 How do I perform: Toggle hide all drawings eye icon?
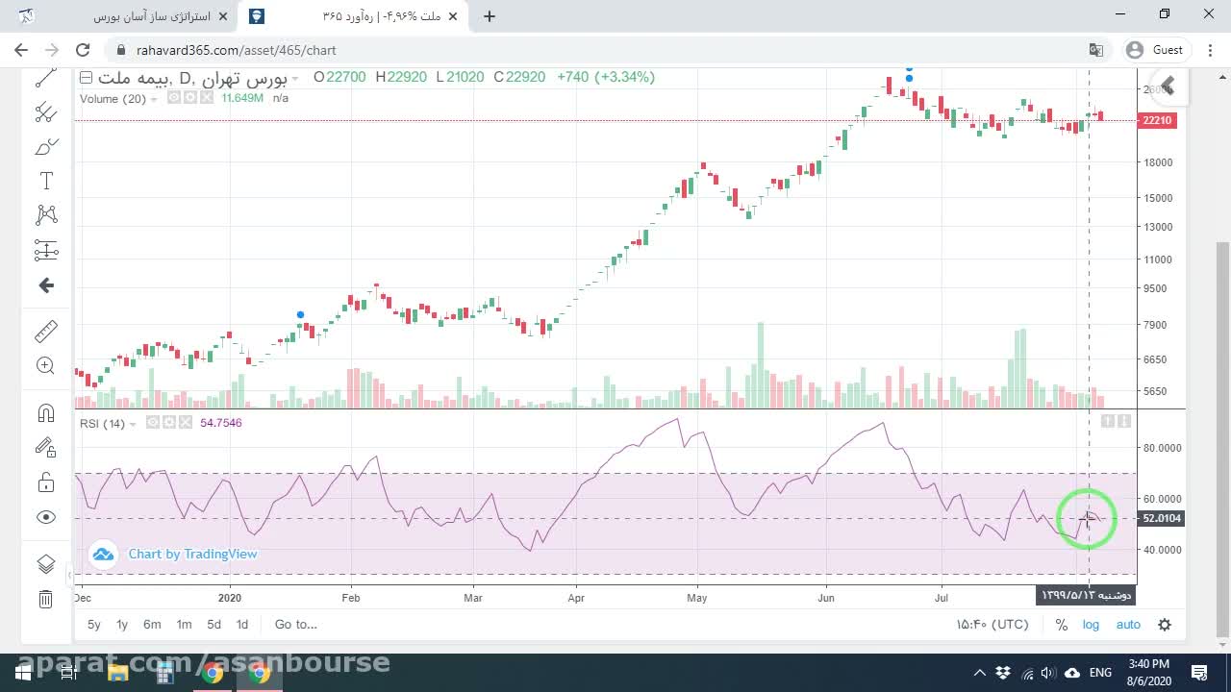pyautogui.click(x=45, y=517)
